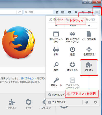Open the hamburger menu button
Screen dimensions: 102x115
pyautogui.click(x=97, y=12)
